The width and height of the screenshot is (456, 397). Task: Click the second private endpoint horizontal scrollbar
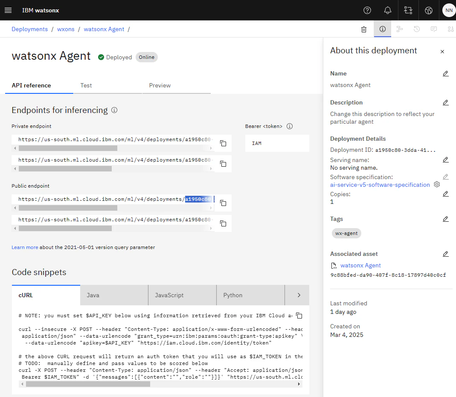click(x=65, y=168)
